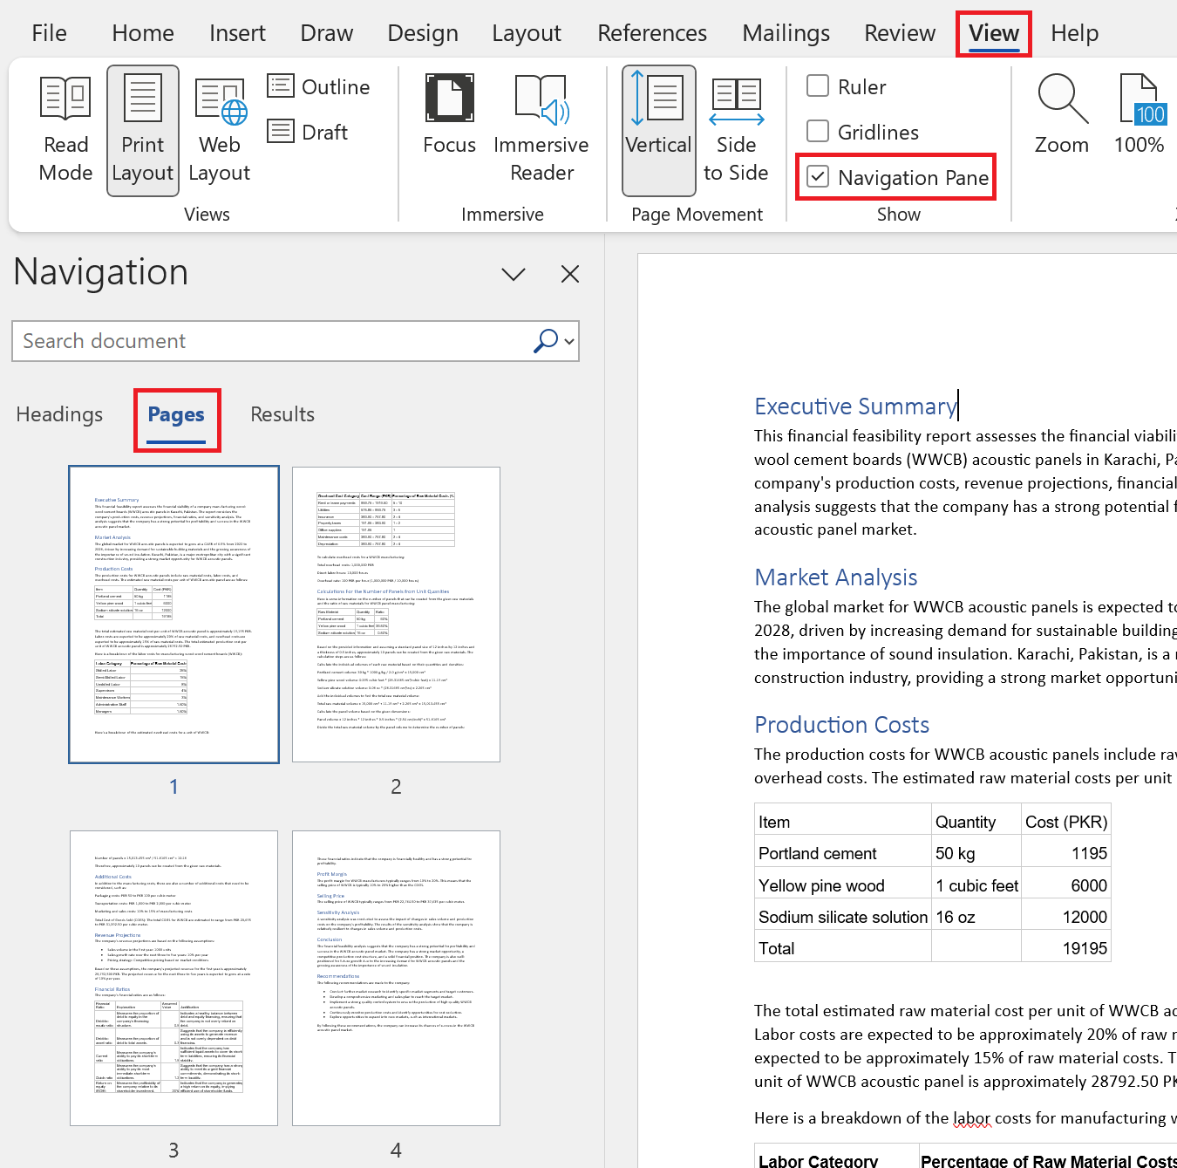Screen dimensions: 1177x1168
Task: Open page 3 from the thumbnails
Action: click(x=173, y=977)
